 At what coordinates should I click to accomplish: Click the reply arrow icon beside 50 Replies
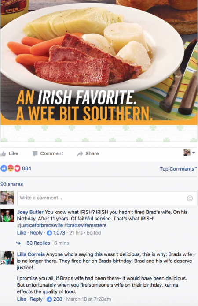click(x=18, y=243)
